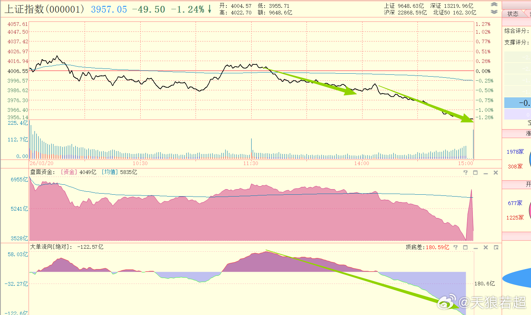The height and width of the screenshot is (315, 531).
Task: Click the low price 3955.71
Action: tap(279, 6)
